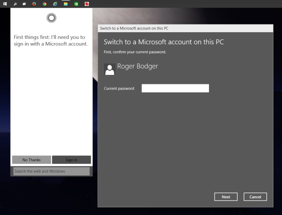Launch Firefox from the taskbar
Viewport: 282px width, 215px height.
point(34,4)
